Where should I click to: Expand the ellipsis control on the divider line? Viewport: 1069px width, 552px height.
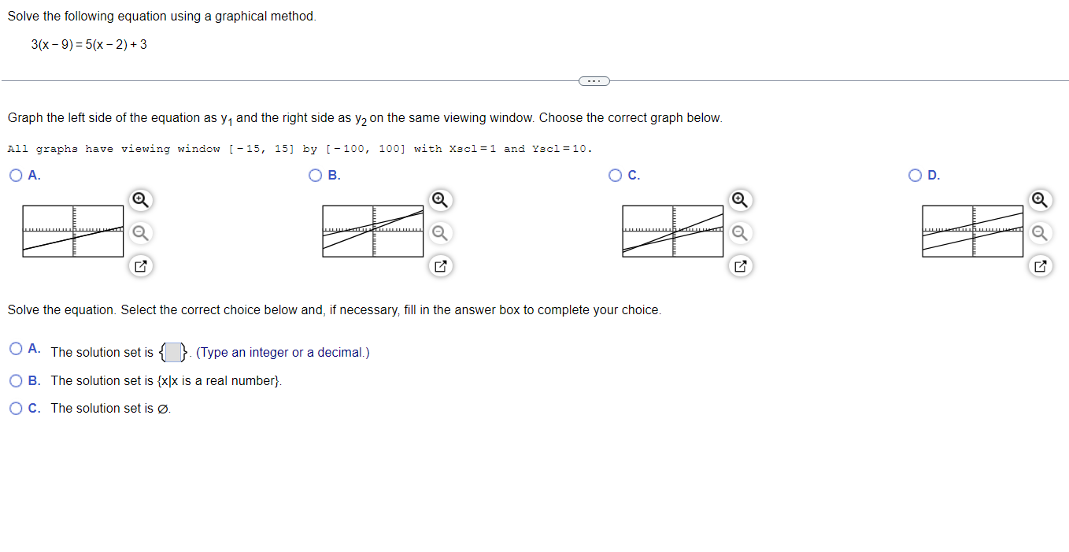tap(593, 80)
